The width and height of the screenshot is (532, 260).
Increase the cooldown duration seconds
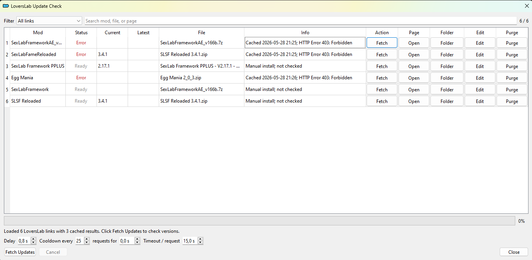137,239
